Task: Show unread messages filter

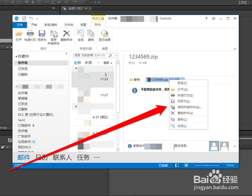Action: (x=88, y=63)
